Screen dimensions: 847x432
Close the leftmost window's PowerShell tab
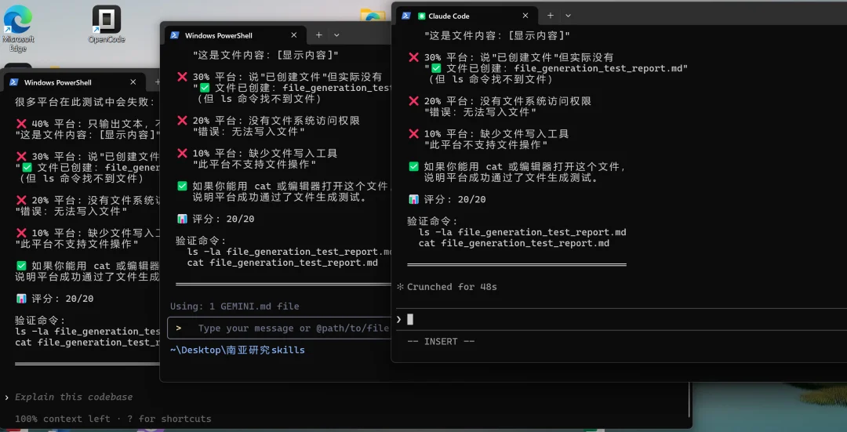pos(133,82)
